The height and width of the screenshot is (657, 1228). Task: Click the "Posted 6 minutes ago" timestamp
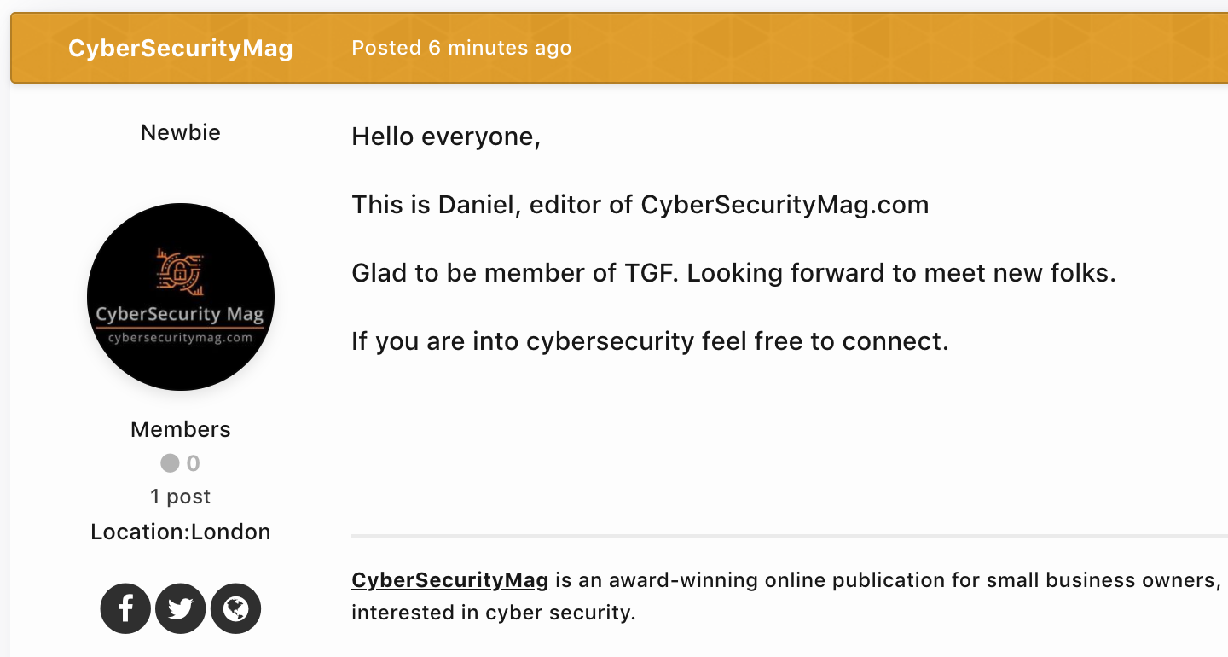click(461, 48)
